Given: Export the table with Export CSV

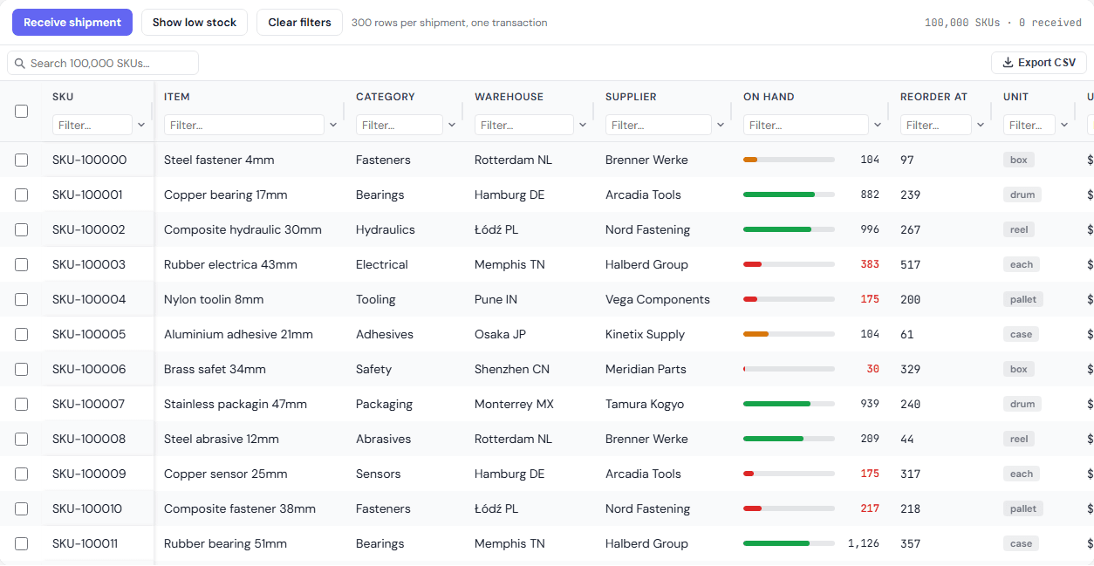Looking at the screenshot, I should pos(1039,63).
